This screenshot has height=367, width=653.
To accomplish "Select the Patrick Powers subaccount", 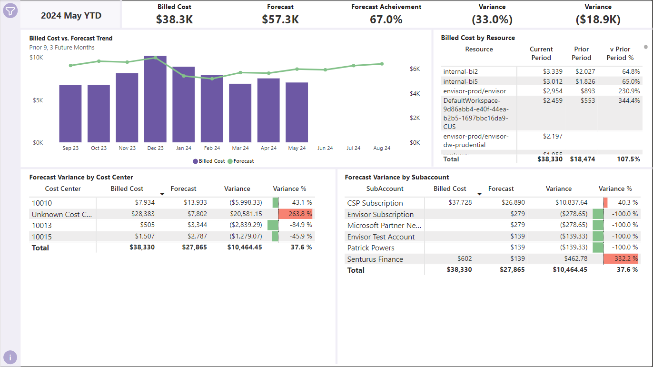I will tap(492, 248).
